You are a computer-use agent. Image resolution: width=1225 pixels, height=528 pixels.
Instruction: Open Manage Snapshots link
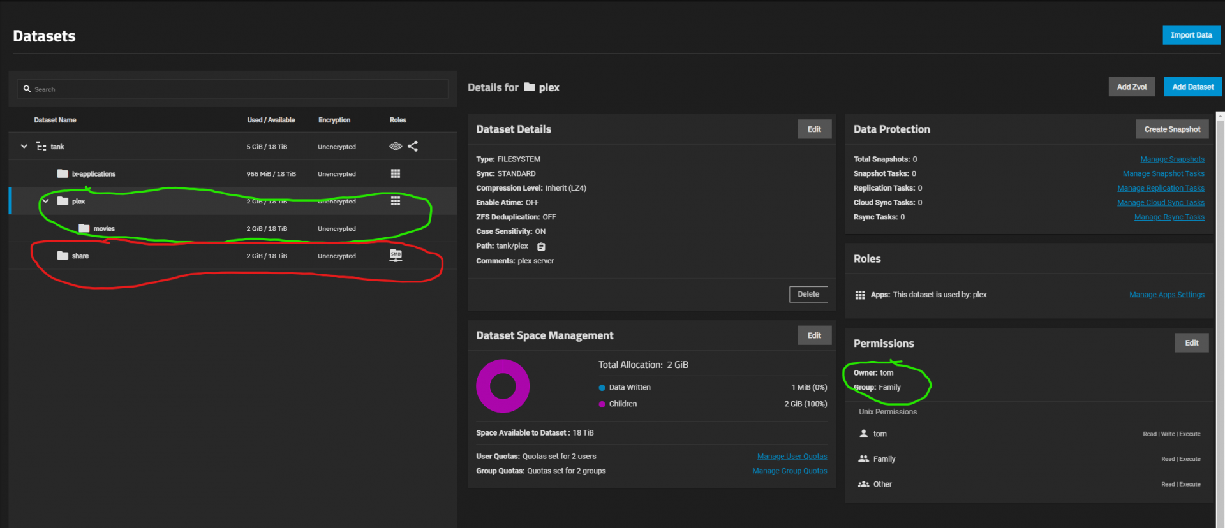coord(1172,159)
